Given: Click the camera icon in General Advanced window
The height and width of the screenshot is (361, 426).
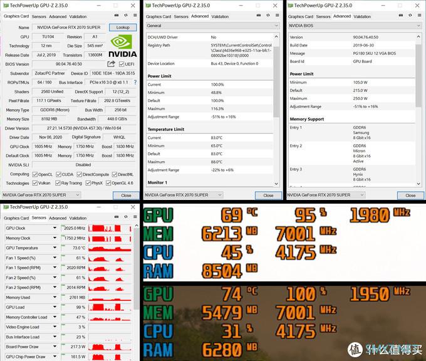Looking at the screenshot, I should point(259,16).
